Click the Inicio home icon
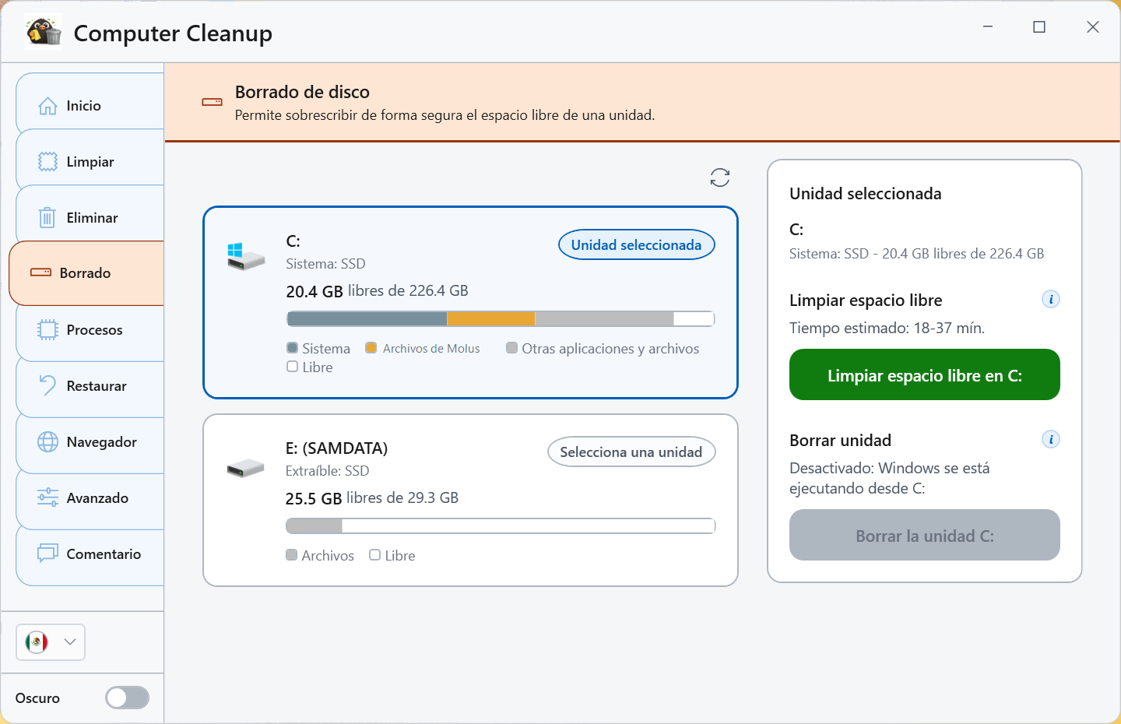Screen dimensions: 1121x724 (x=47, y=106)
